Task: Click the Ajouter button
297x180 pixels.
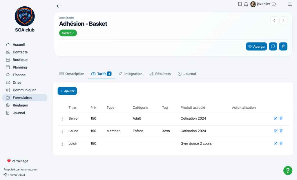Action: point(67,91)
